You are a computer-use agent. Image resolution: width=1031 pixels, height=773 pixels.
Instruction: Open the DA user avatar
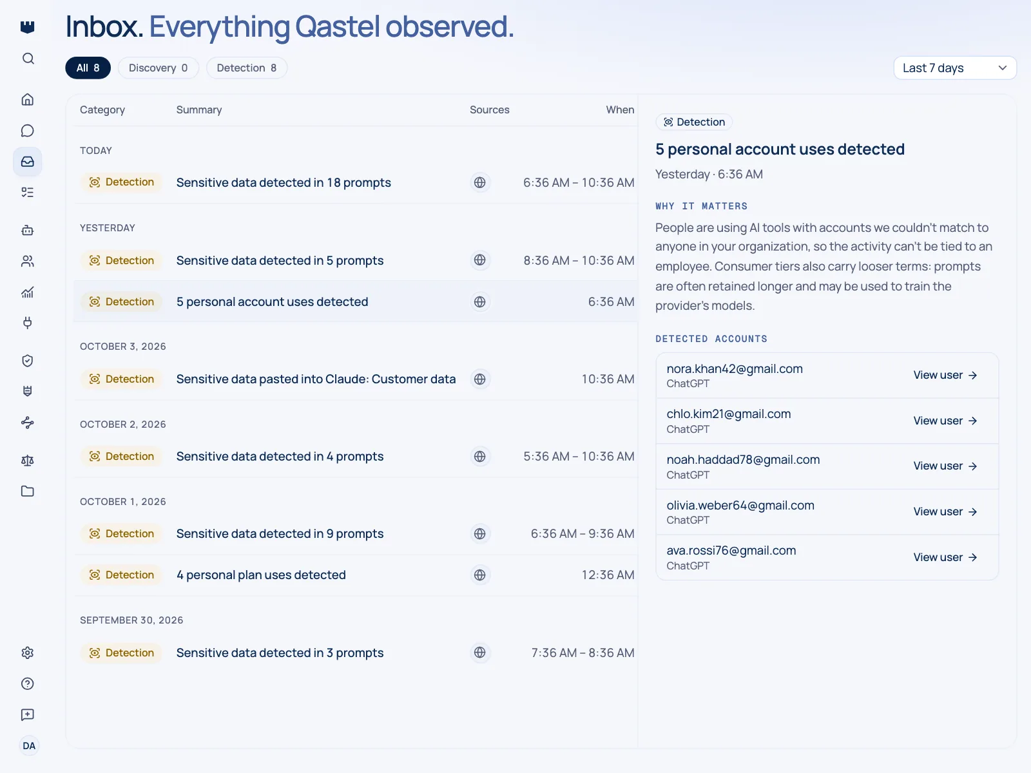[29, 746]
